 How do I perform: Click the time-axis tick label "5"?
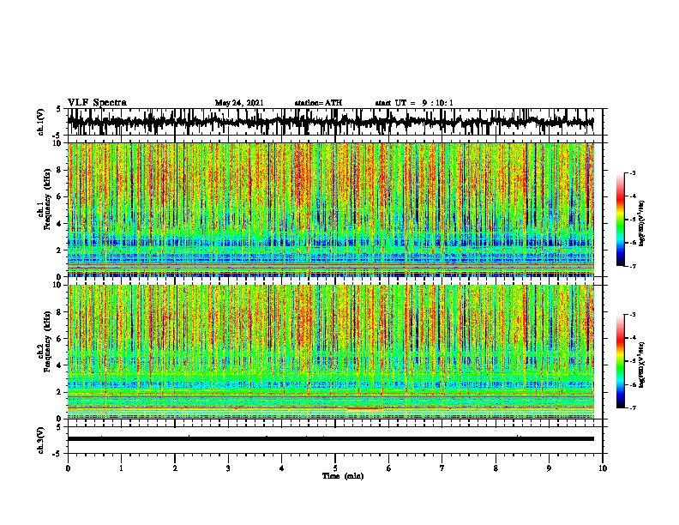(x=335, y=468)
